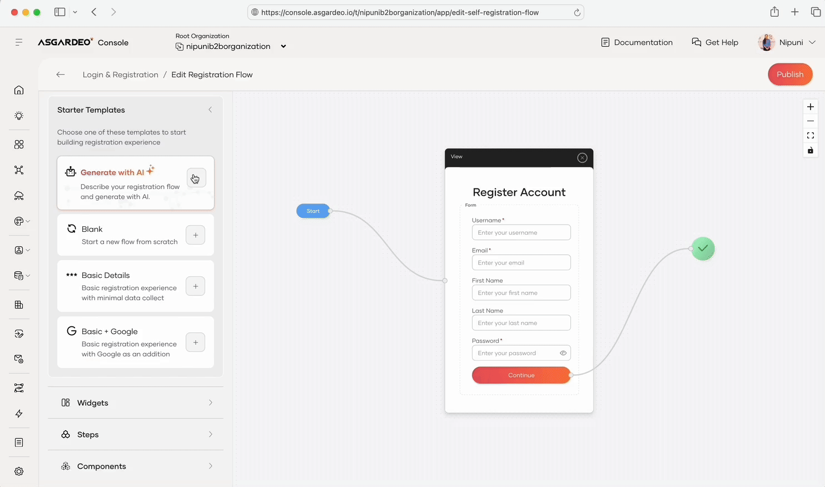
Task: Open the settings gear in left sidebar
Action: pyautogui.click(x=19, y=471)
